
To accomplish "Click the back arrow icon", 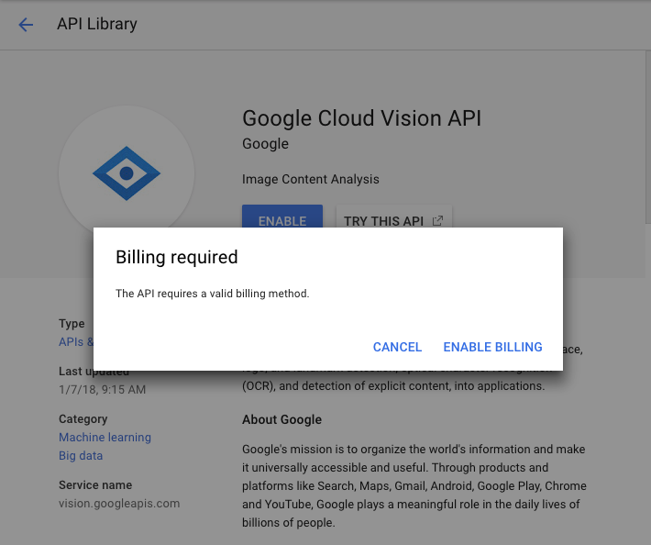I will (x=26, y=25).
